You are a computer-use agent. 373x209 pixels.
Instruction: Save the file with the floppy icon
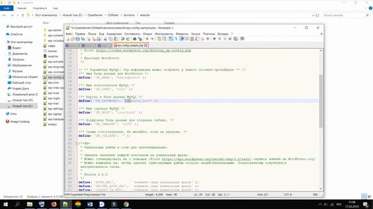tap(78, 39)
